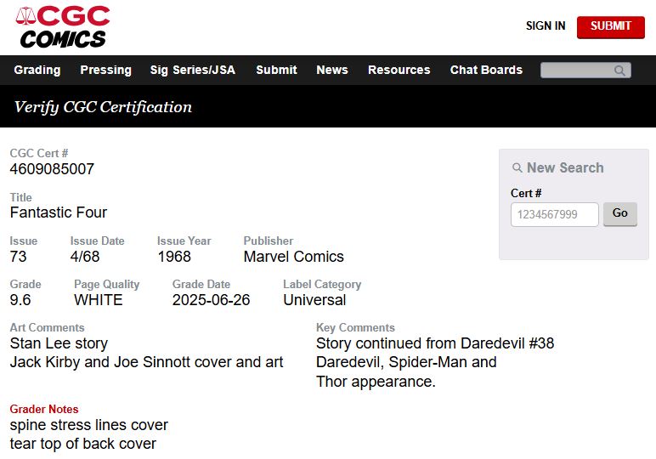Click the certification number 4609085007

[52, 169]
